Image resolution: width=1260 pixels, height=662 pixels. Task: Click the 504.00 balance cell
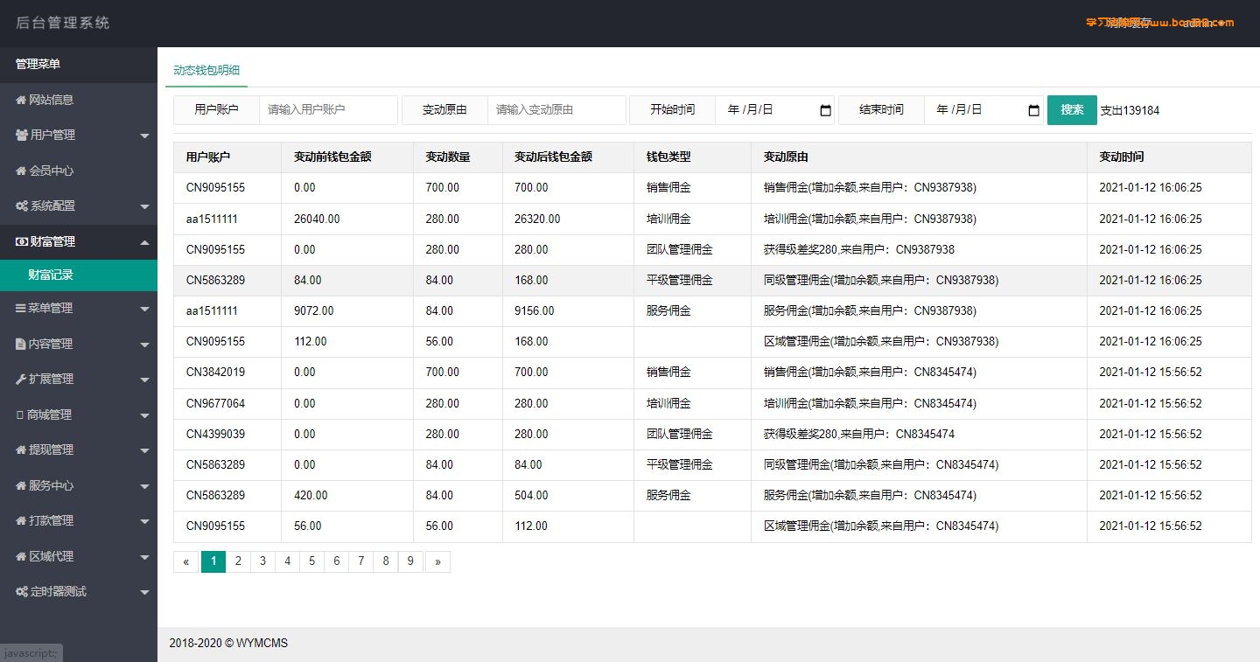[x=568, y=496]
